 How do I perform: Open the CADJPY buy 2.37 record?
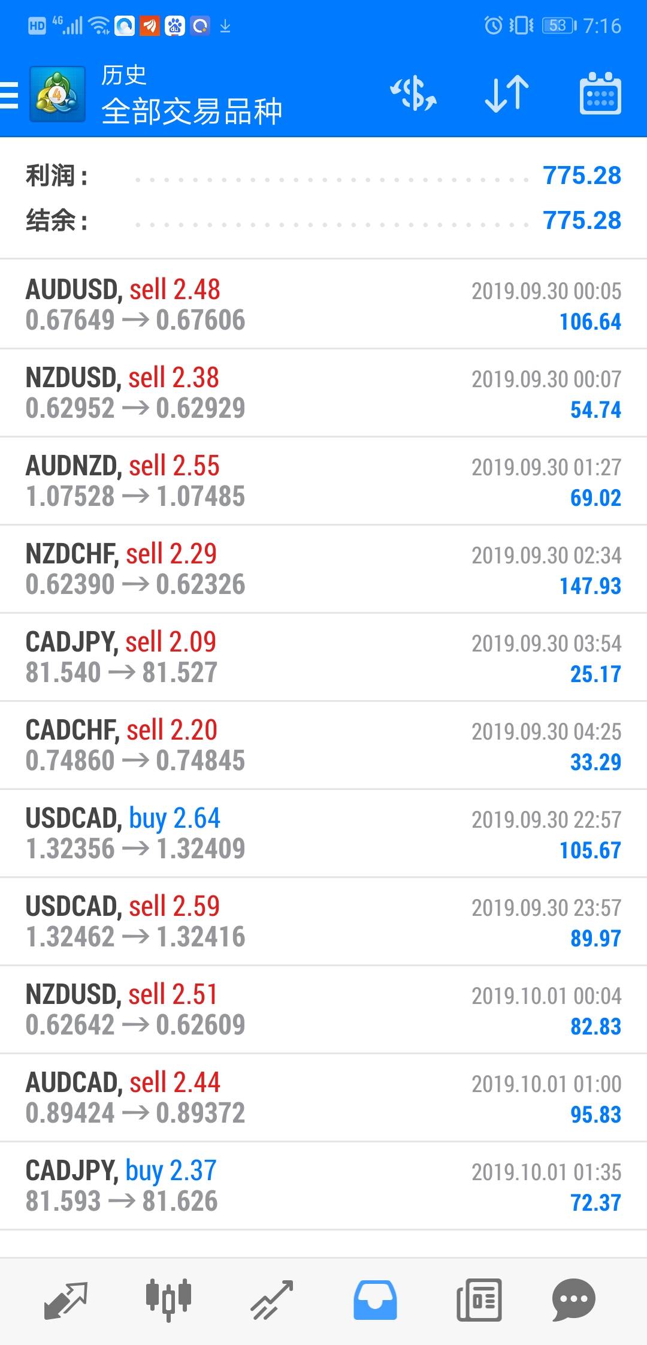pos(323,1186)
